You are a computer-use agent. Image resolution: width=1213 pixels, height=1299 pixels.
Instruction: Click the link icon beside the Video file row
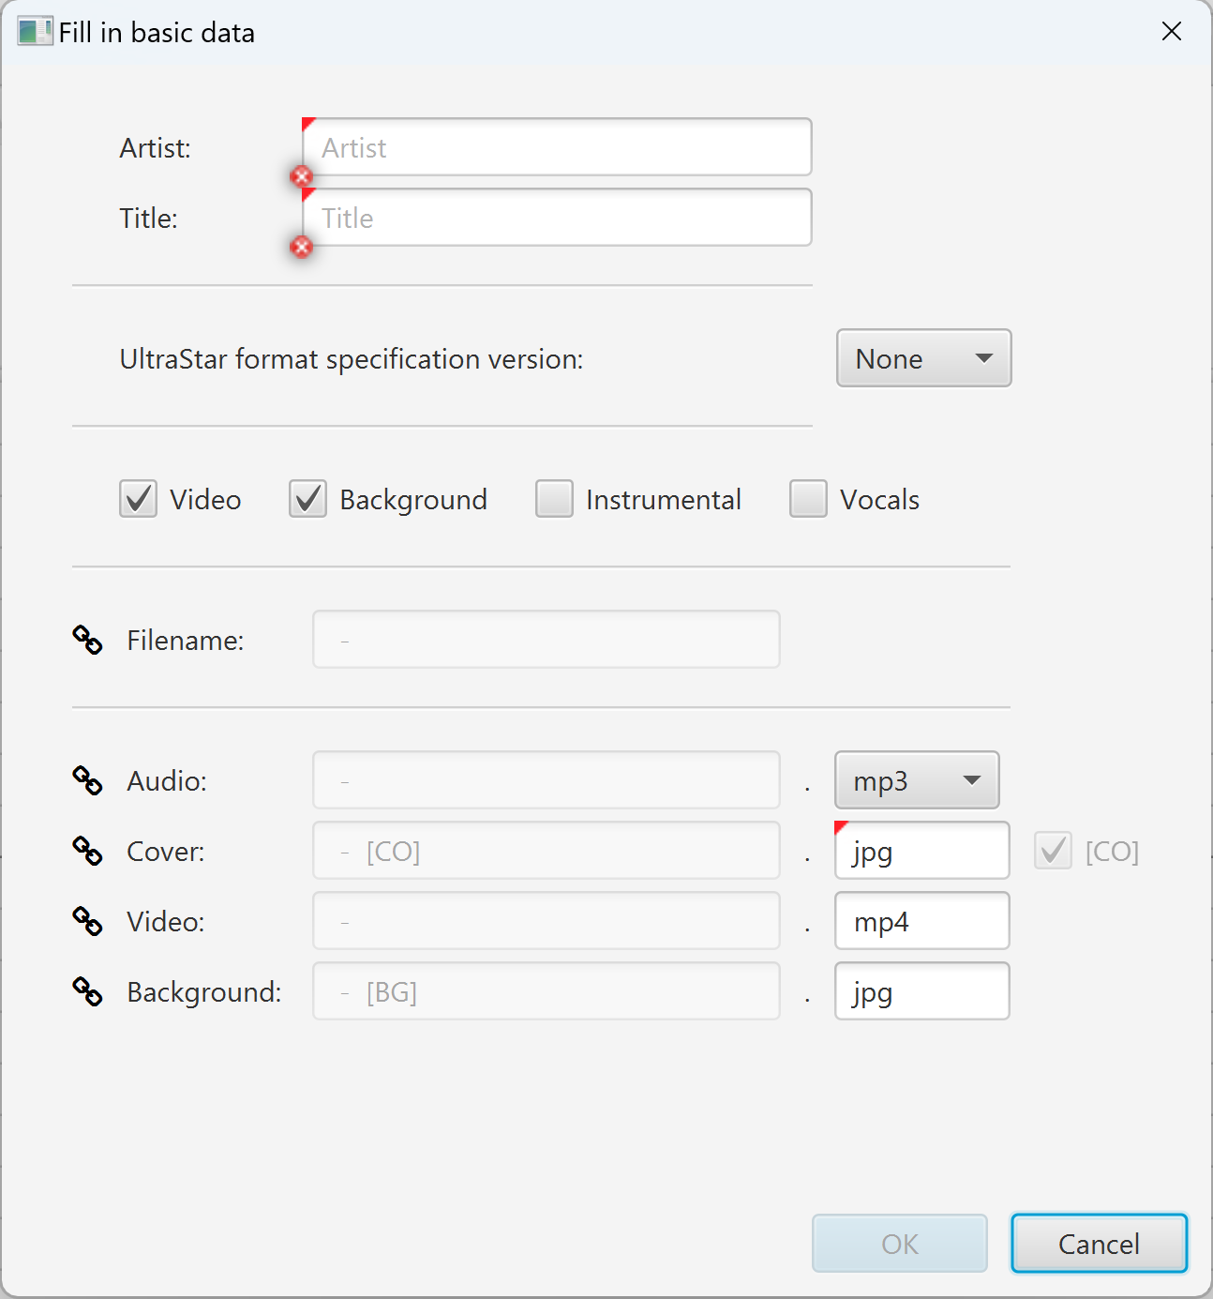pos(87,921)
